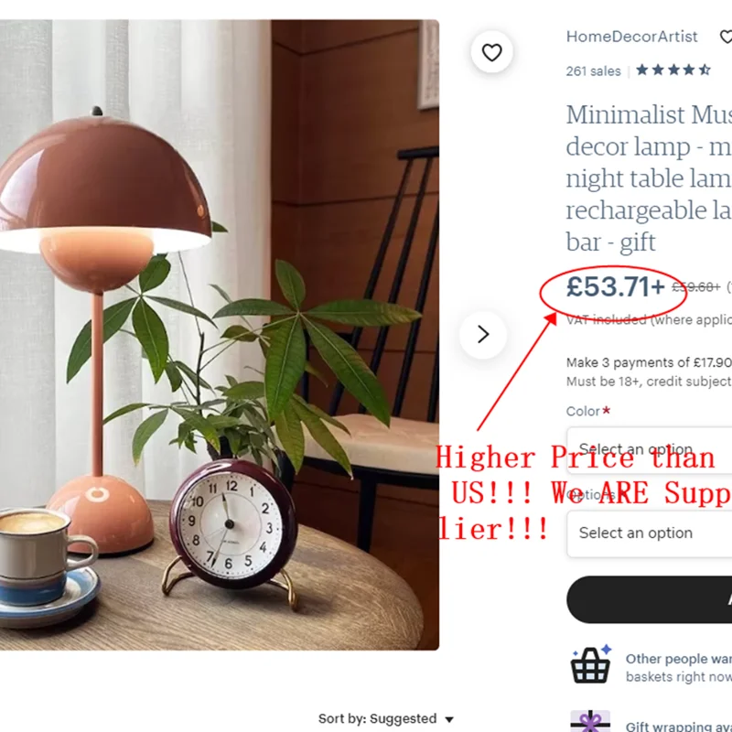Click the black add to basket button
The image size is (732, 732).
tap(650, 599)
